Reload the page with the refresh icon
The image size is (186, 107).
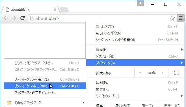[x=22, y=18]
